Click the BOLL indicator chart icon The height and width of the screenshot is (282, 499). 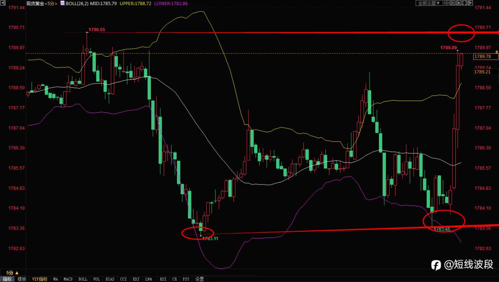[62, 3]
